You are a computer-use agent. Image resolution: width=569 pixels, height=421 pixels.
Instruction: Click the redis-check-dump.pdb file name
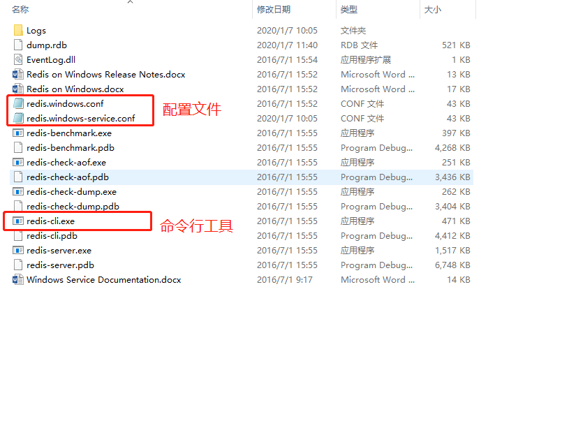point(73,207)
